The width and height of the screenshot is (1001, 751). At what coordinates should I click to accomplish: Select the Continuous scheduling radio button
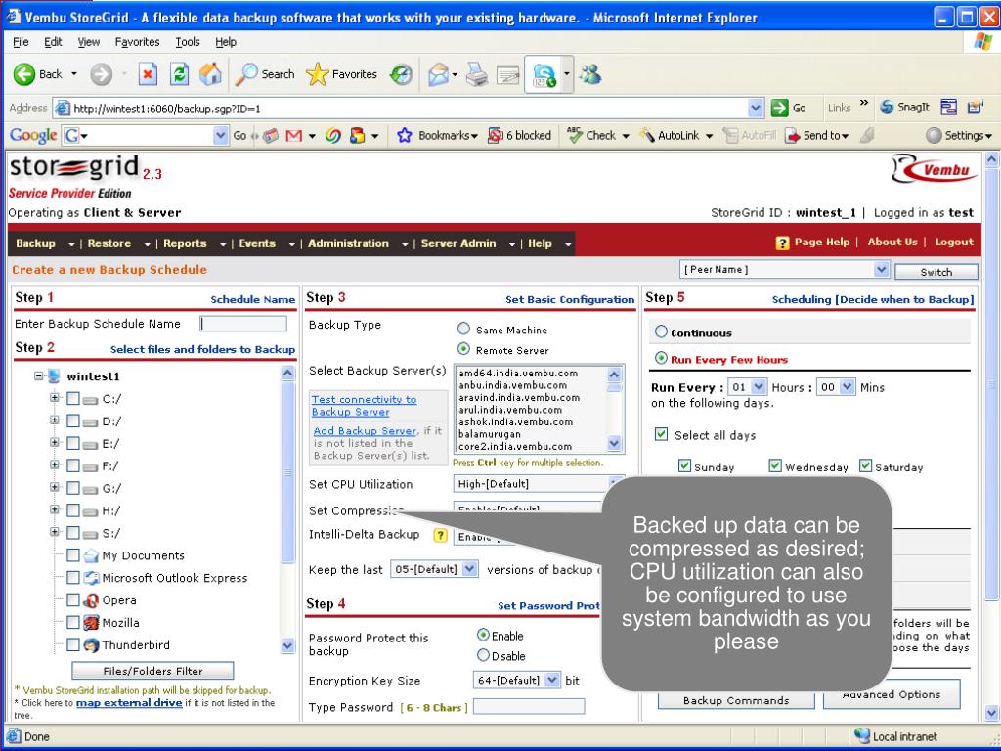click(x=661, y=331)
